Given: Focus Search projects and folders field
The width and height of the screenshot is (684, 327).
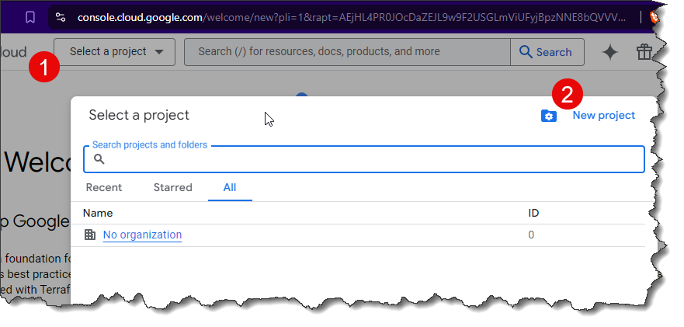Looking at the screenshot, I should click(x=364, y=159).
